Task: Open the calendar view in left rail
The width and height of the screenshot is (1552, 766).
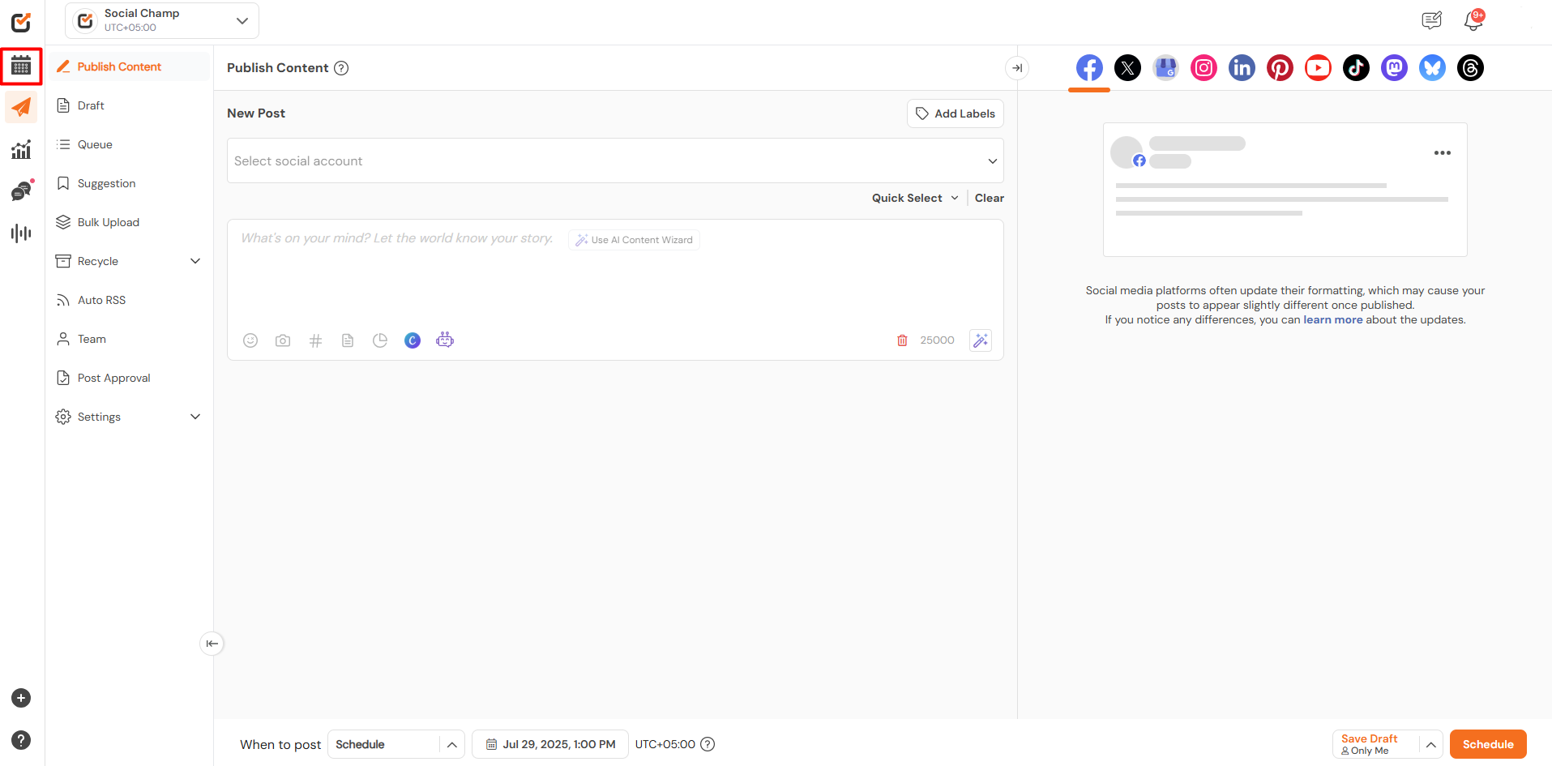Action: [x=22, y=66]
